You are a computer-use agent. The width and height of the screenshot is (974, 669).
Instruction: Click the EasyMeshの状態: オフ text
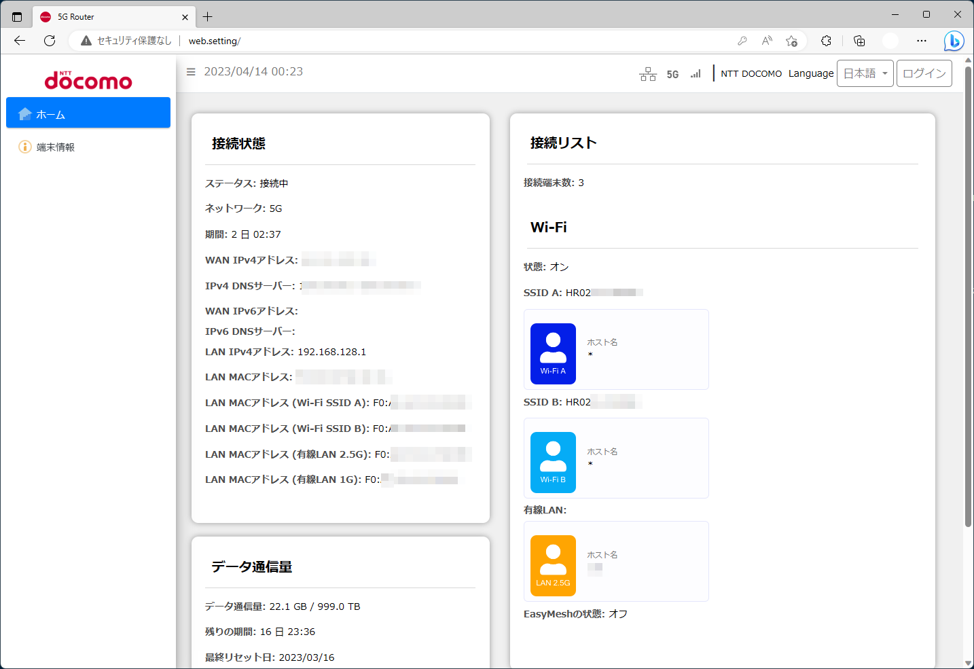pyautogui.click(x=575, y=614)
